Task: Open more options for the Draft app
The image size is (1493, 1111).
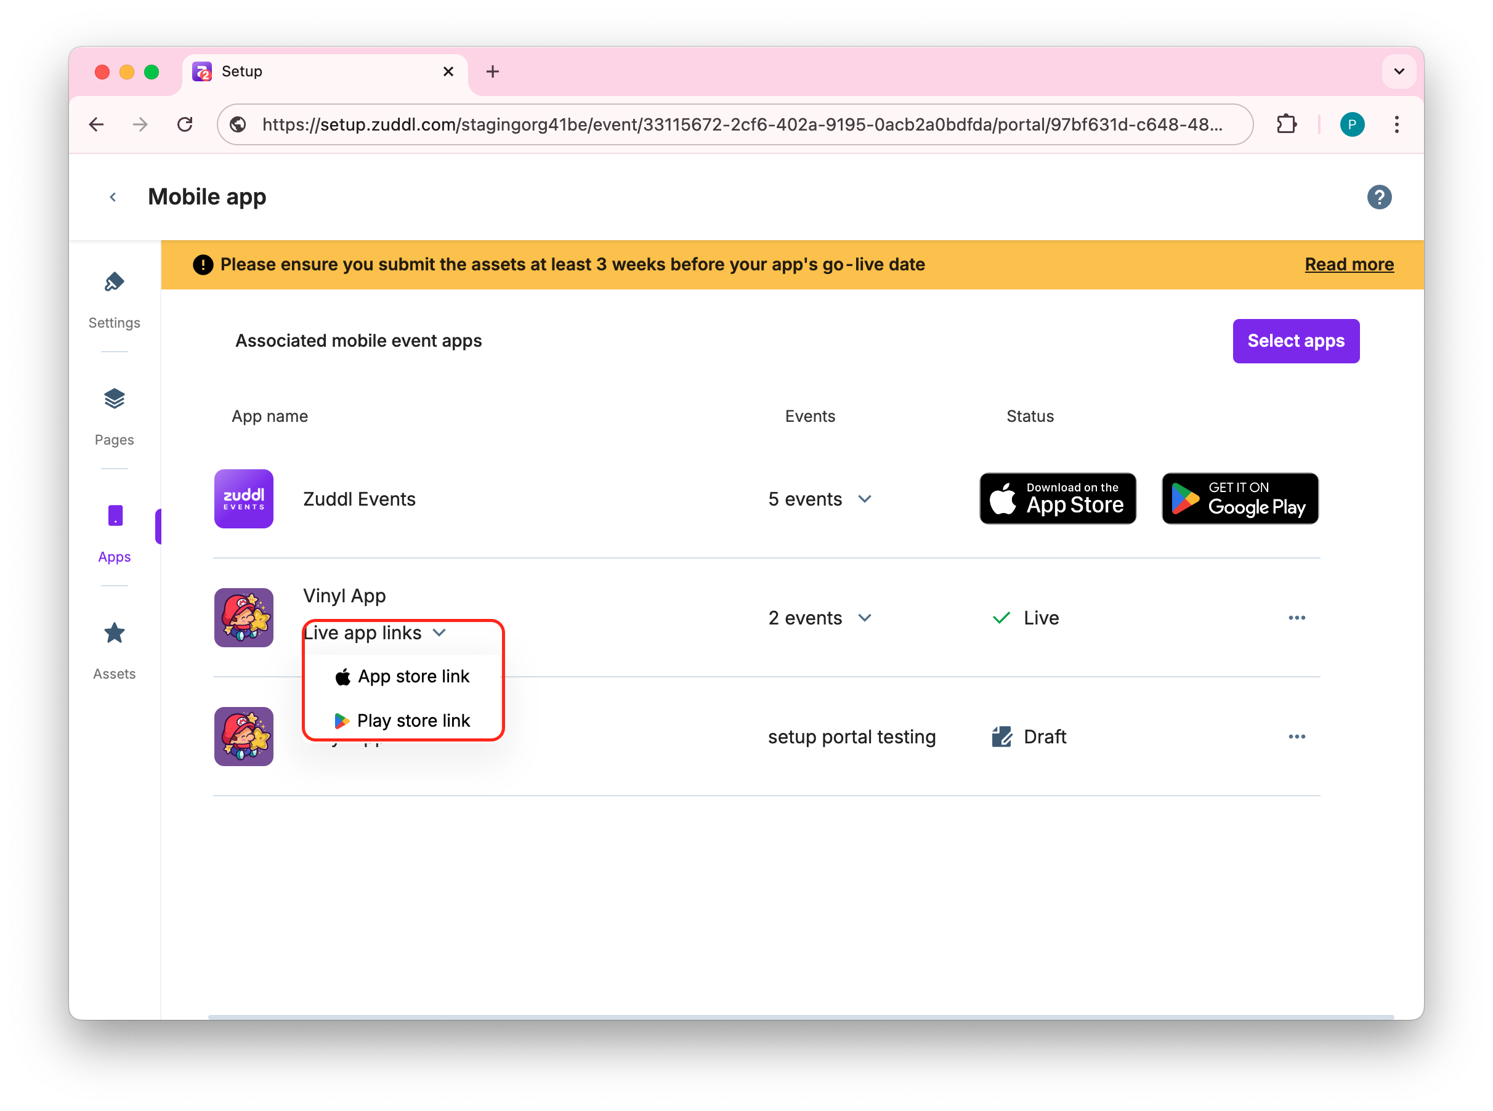Action: pyautogui.click(x=1297, y=737)
